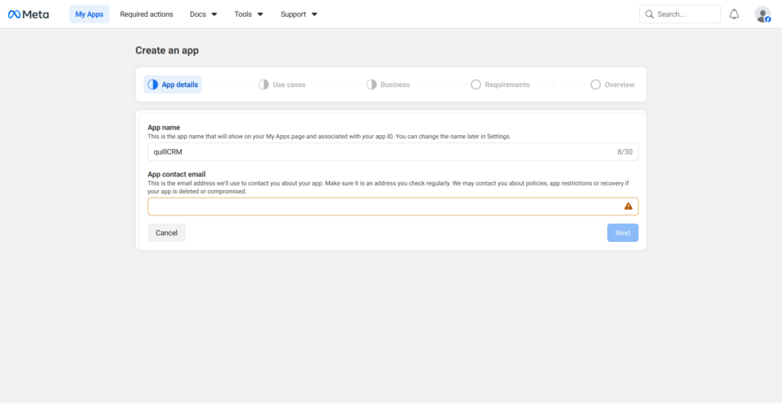Image resolution: width=782 pixels, height=404 pixels.
Task: Focus the App contact email field
Action: pyautogui.click(x=382, y=206)
